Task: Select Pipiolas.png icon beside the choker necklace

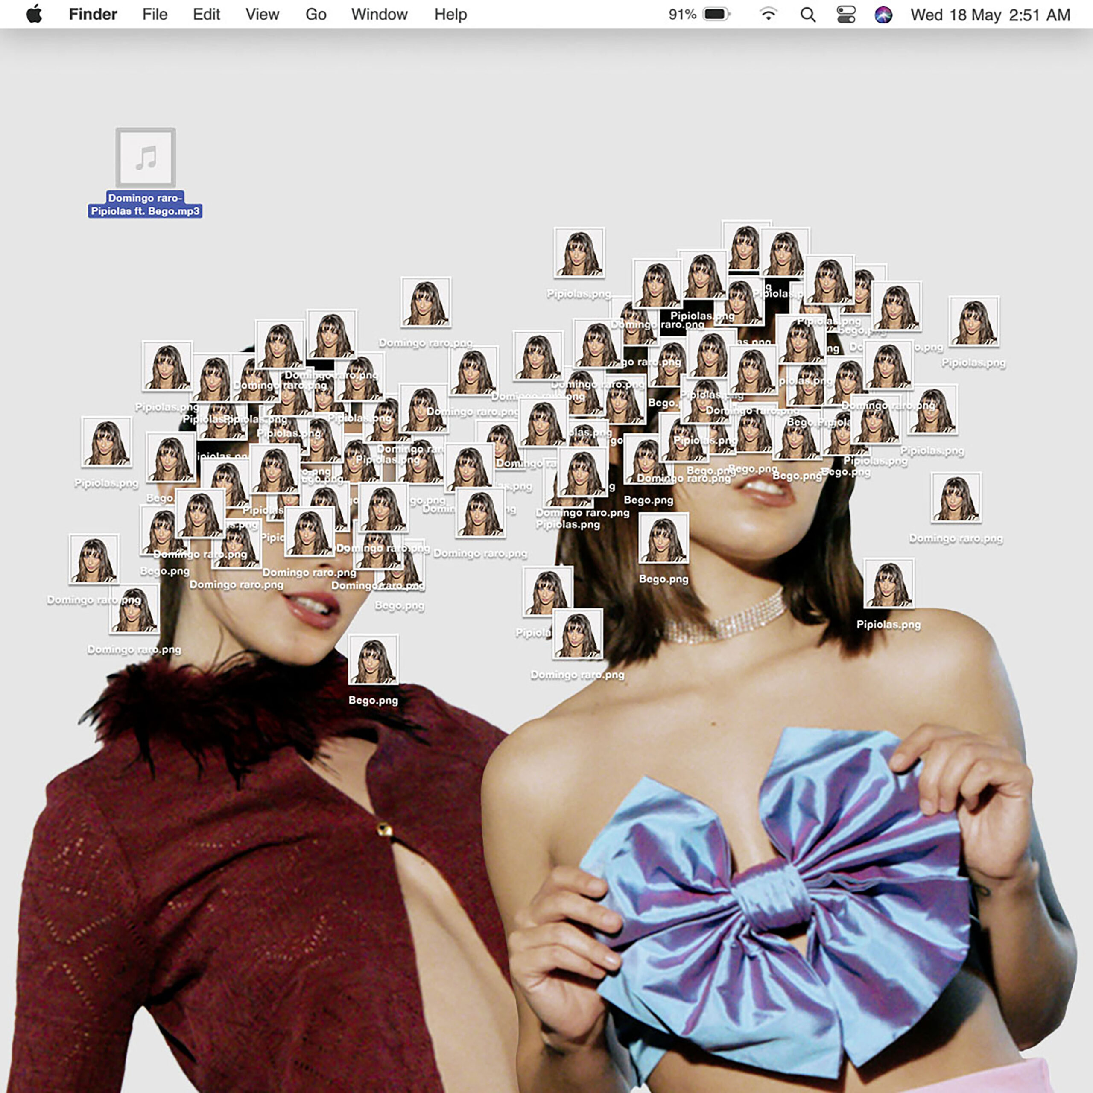Action: [888, 583]
